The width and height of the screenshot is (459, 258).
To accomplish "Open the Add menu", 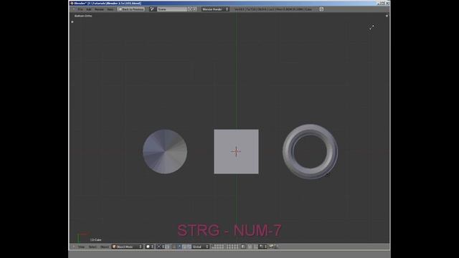I will [x=89, y=9].
